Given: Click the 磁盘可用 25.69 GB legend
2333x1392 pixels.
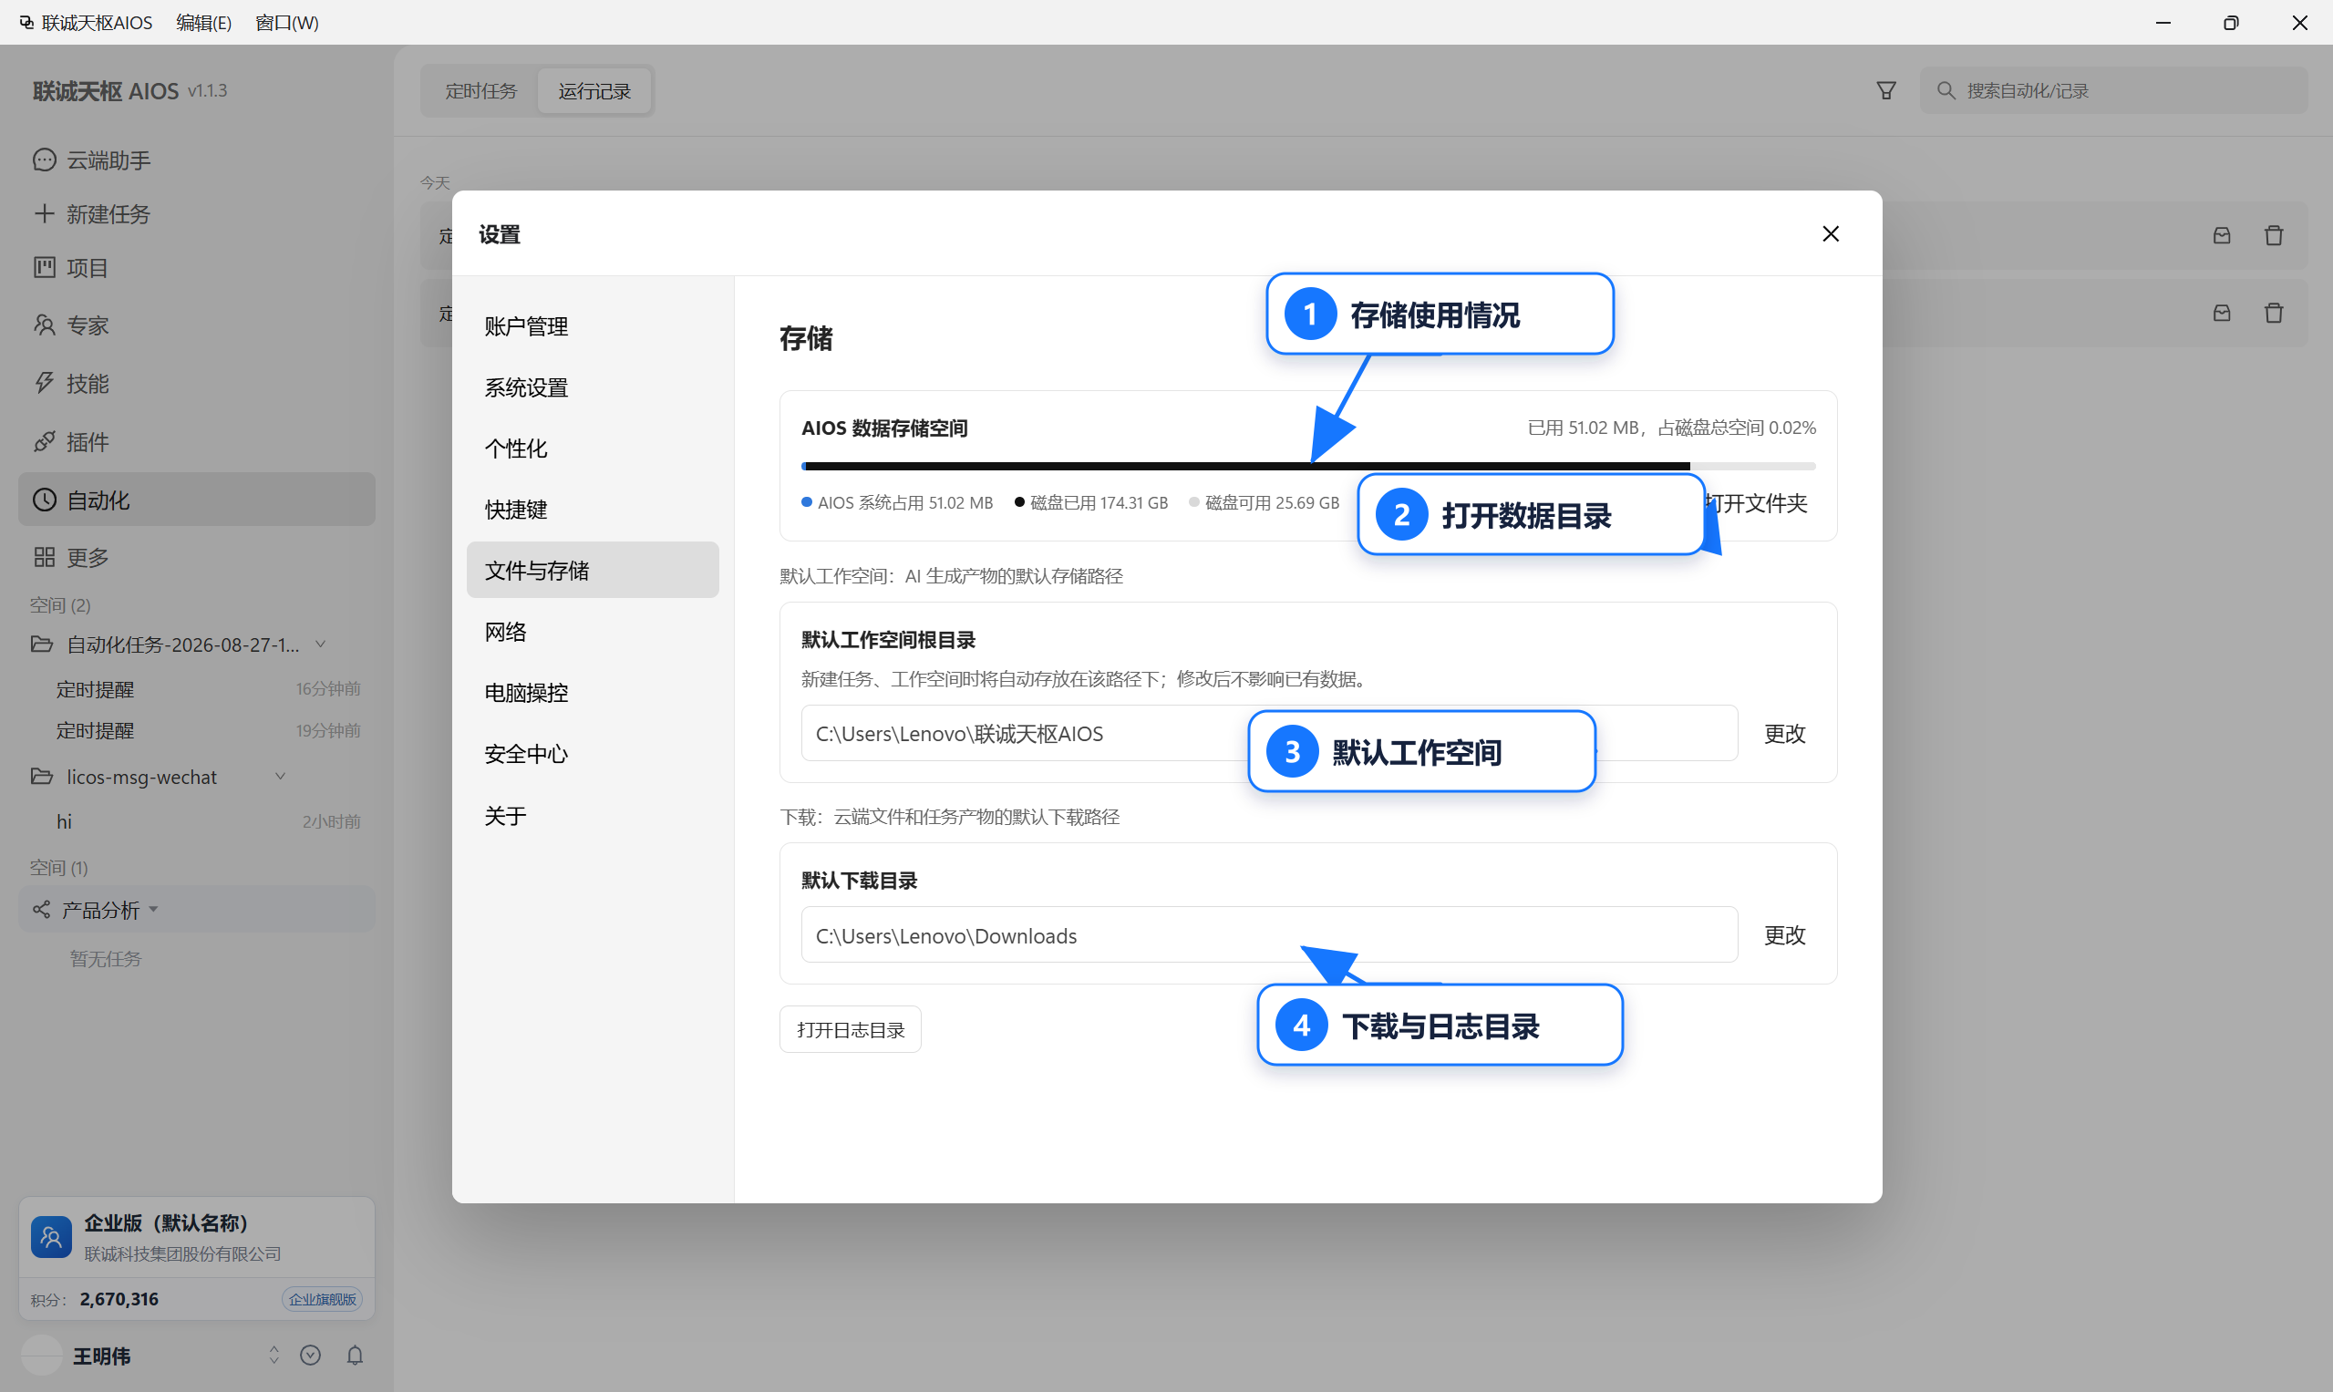Looking at the screenshot, I should tap(1265, 503).
